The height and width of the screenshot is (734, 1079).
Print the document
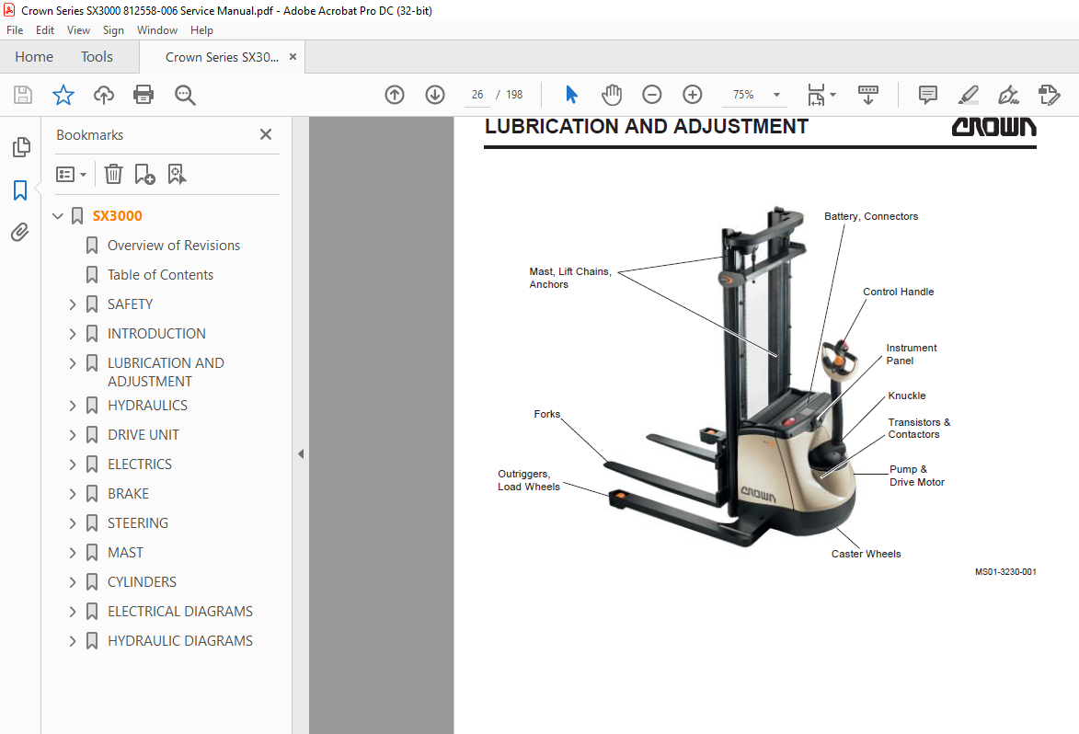143,95
